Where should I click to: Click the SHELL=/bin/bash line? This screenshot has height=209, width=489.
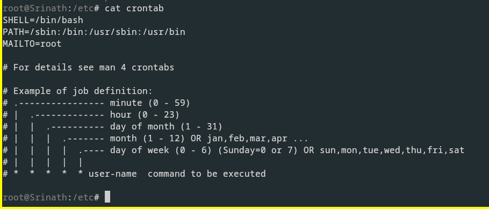click(x=43, y=20)
